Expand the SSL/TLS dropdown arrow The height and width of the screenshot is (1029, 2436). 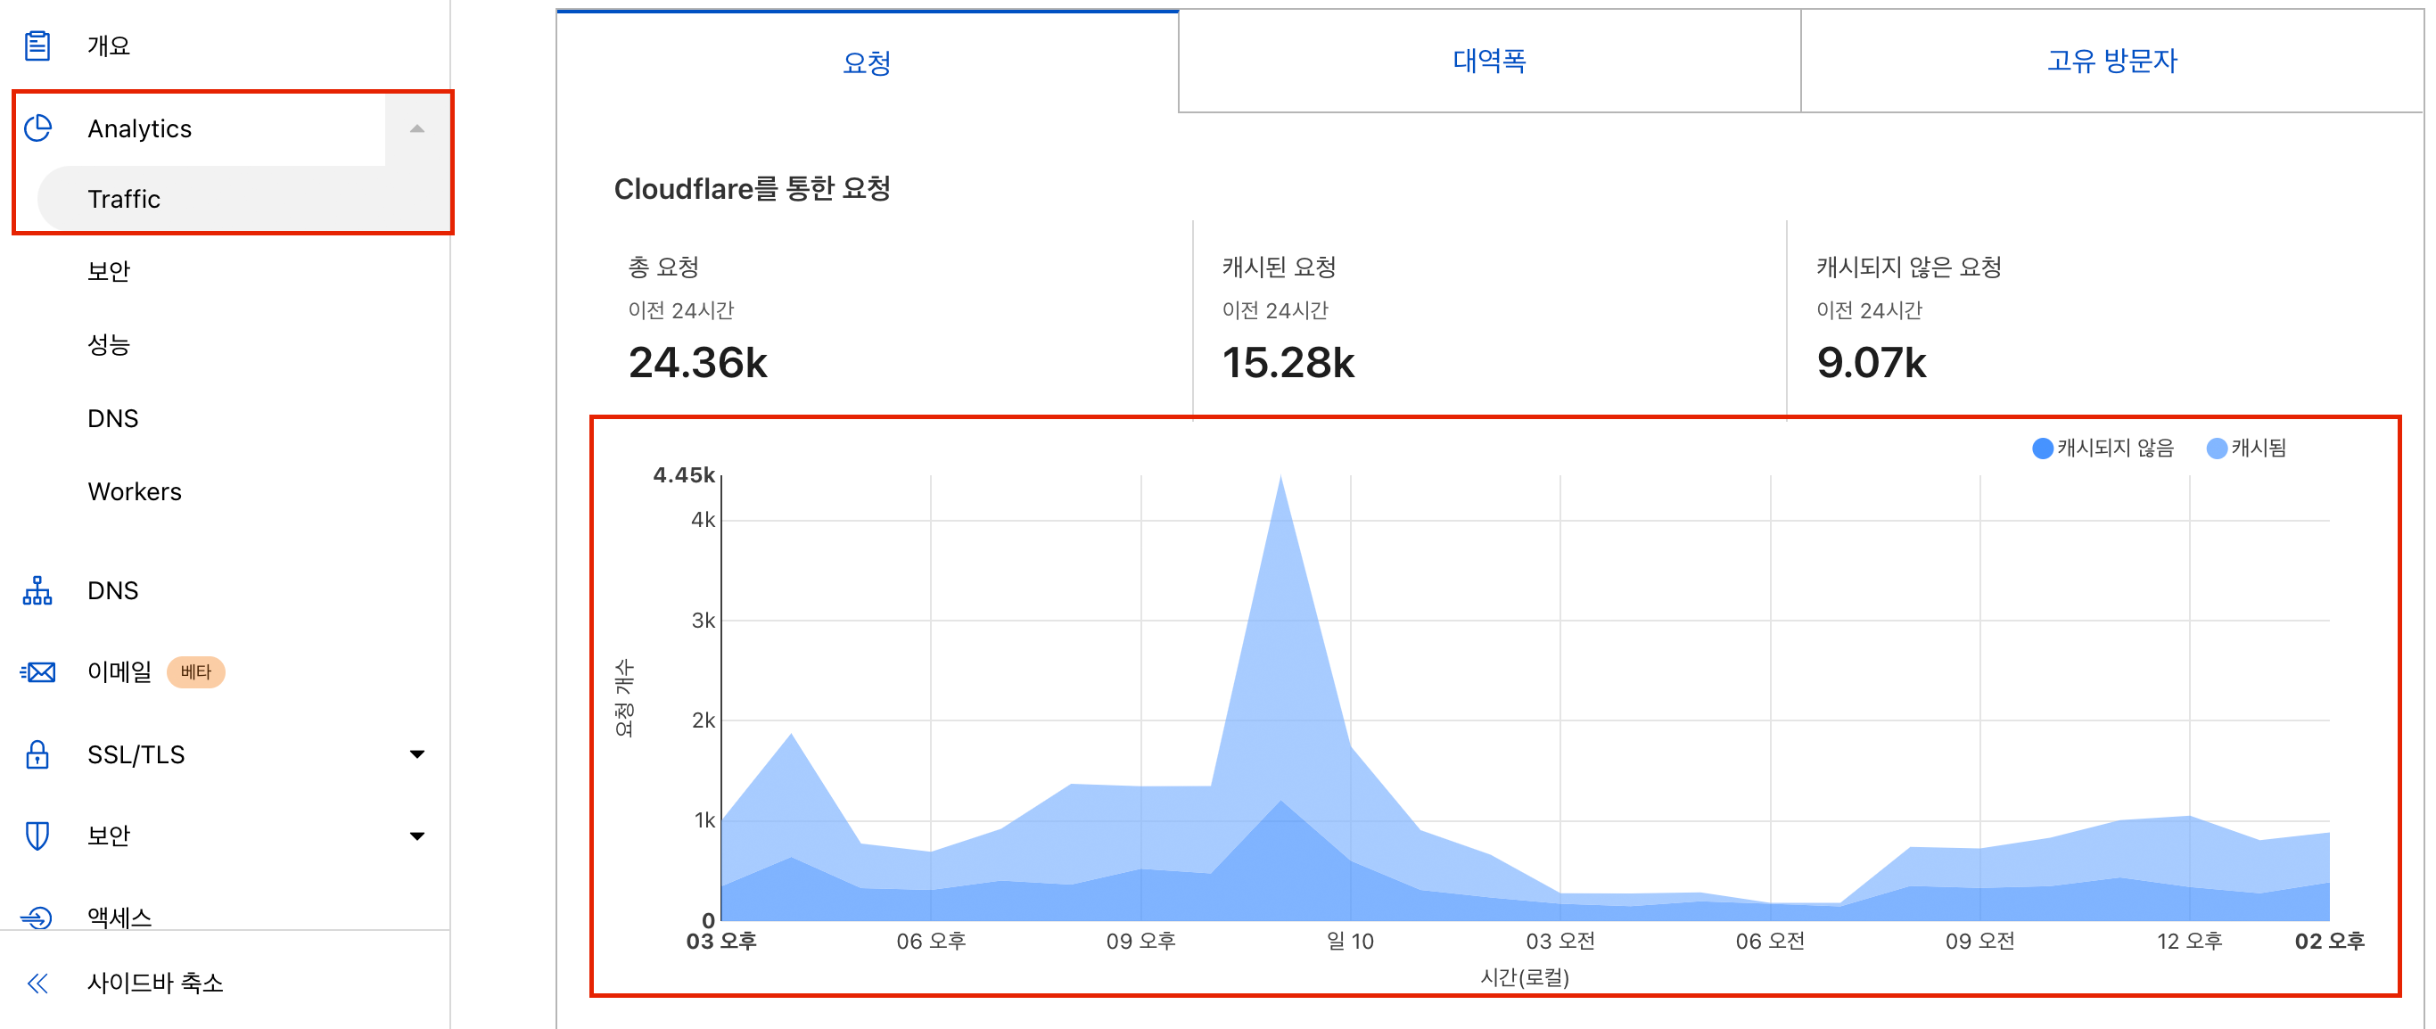[x=417, y=754]
